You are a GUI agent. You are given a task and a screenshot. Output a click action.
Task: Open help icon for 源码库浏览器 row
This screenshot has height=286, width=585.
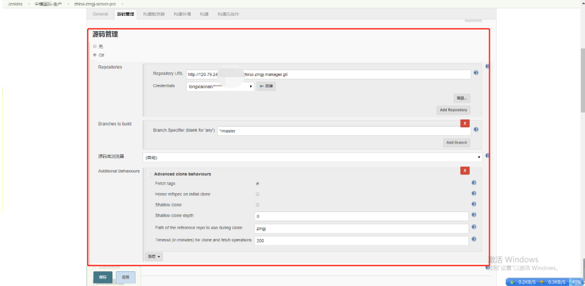(487, 156)
